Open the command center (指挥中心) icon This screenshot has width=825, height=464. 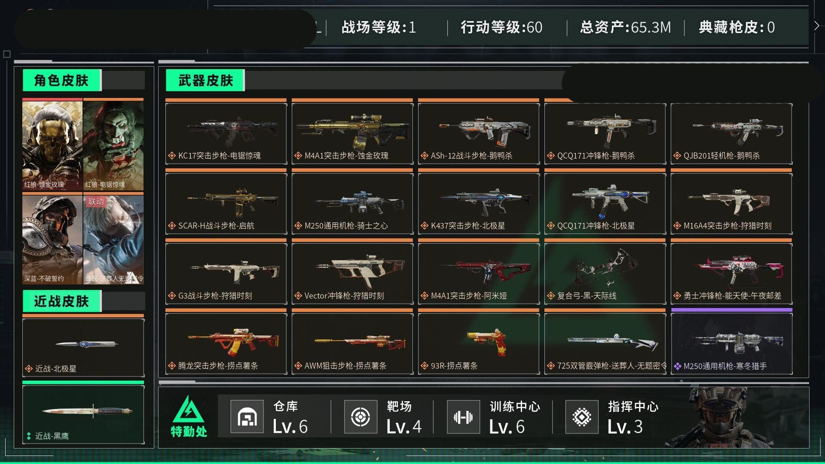click(x=582, y=416)
